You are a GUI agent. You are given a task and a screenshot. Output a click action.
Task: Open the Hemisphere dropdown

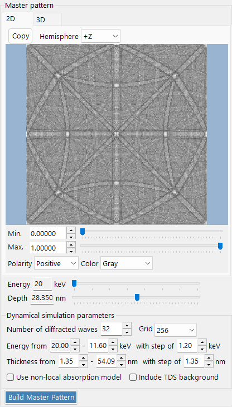point(100,36)
